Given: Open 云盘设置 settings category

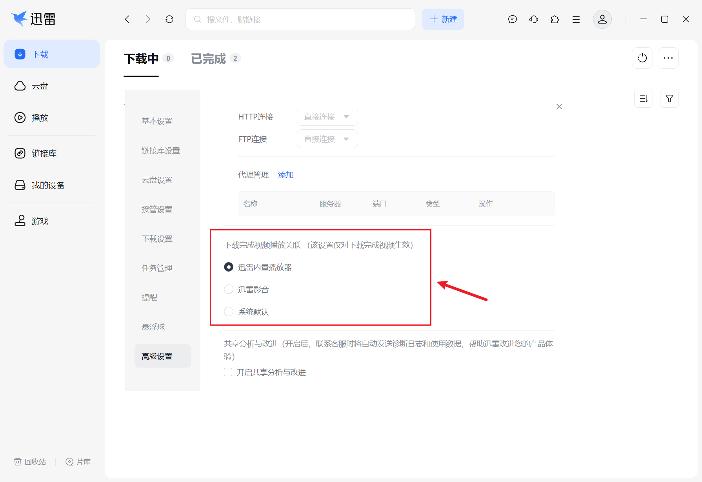Looking at the screenshot, I should [x=157, y=180].
